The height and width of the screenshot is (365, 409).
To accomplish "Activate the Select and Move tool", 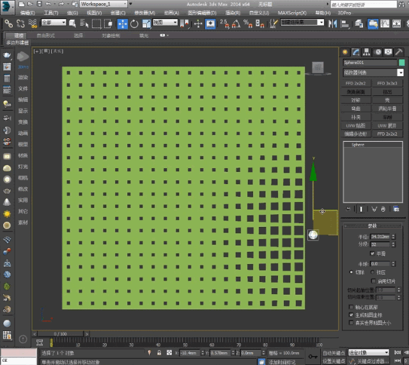I will pyautogui.click(x=122, y=24).
